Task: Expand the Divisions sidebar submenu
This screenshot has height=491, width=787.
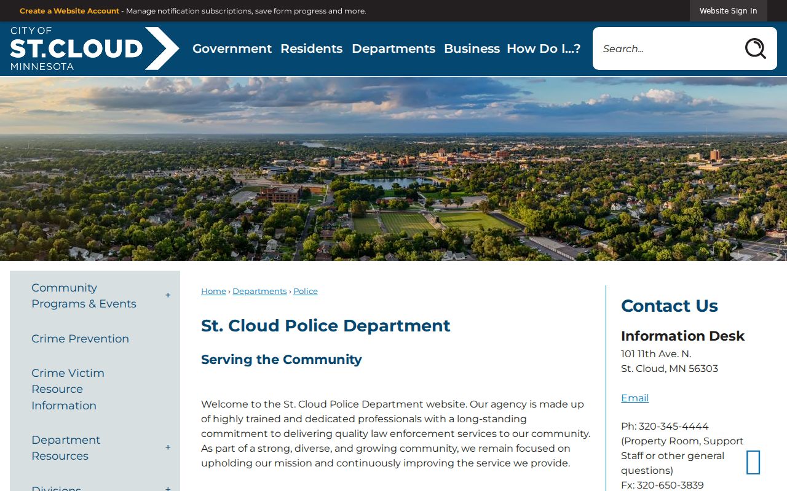Action: coord(168,488)
